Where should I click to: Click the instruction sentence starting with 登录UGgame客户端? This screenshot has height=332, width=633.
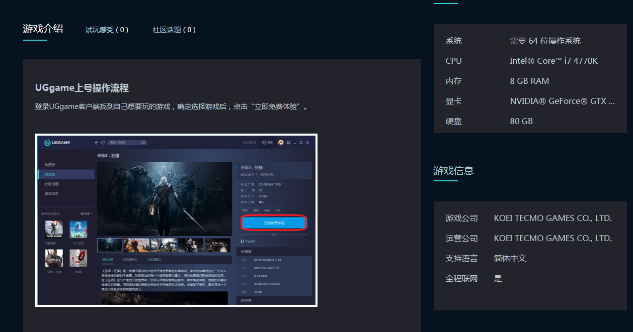click(171, 107)
